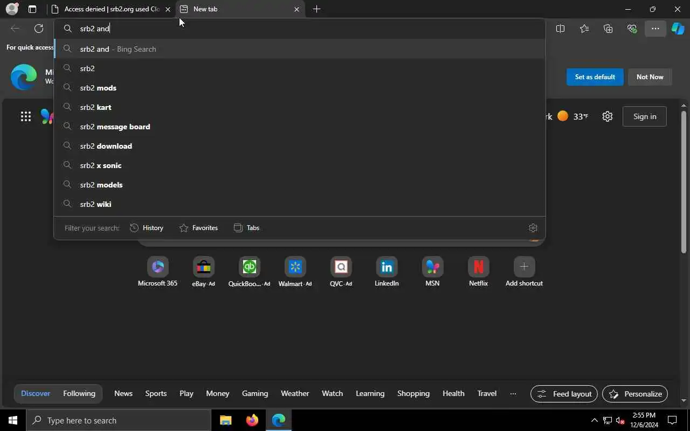Open the notification center icon

pos(672,420)
